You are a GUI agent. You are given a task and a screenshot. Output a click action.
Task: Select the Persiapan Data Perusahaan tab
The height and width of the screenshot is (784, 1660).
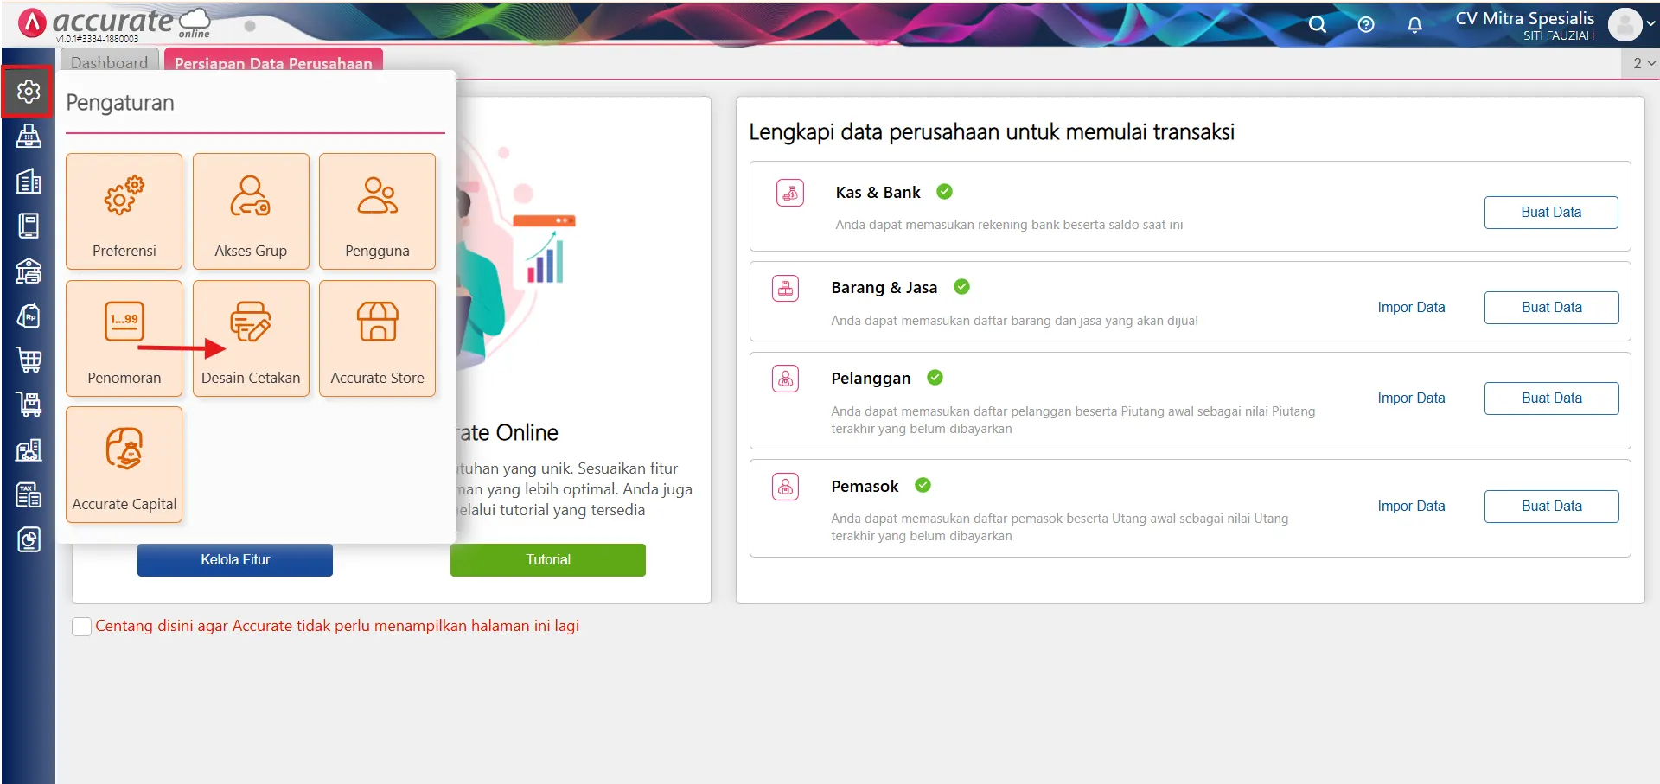273,62
